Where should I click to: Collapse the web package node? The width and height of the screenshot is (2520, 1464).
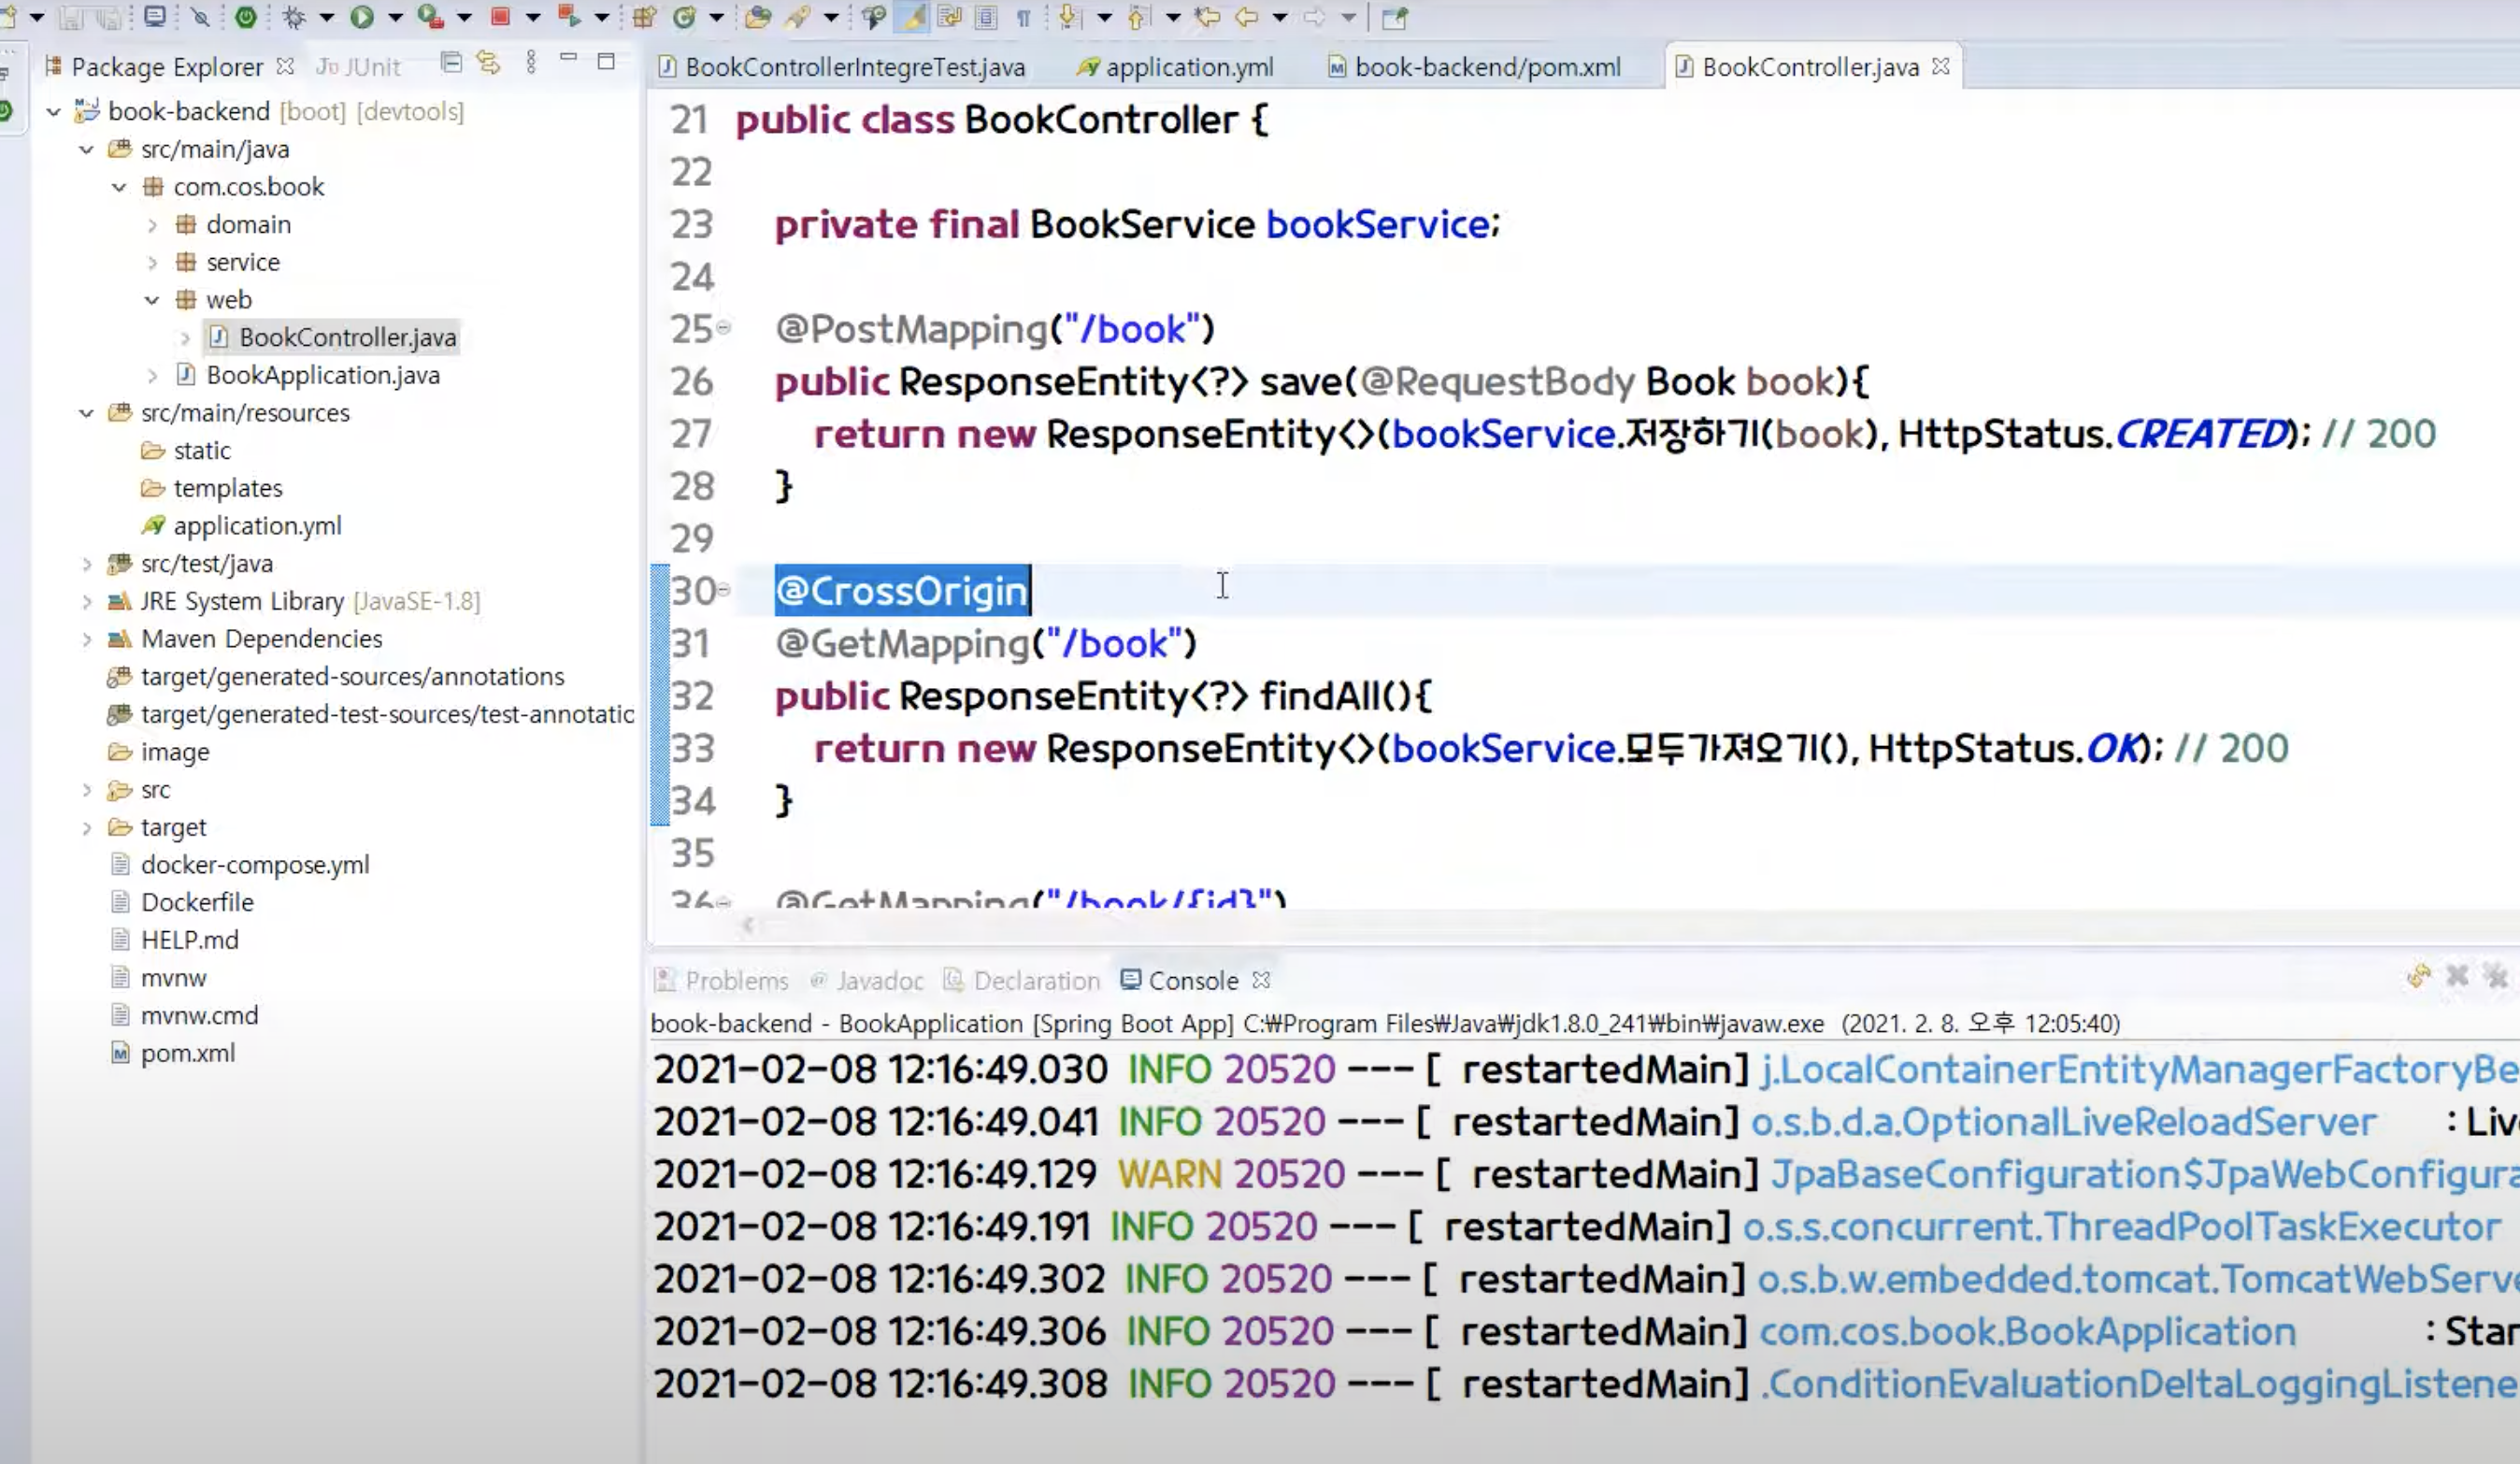(x=152, y=300)
